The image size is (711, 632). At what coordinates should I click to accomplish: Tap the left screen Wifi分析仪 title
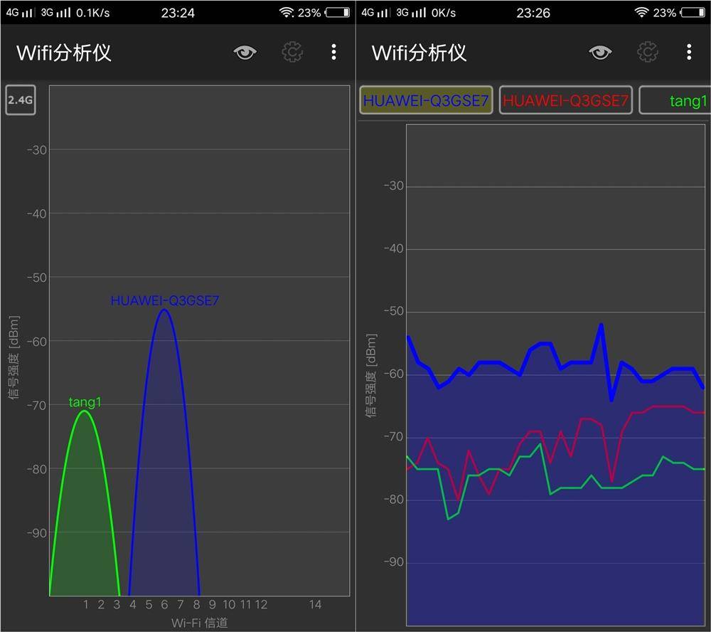pos(64,53)
